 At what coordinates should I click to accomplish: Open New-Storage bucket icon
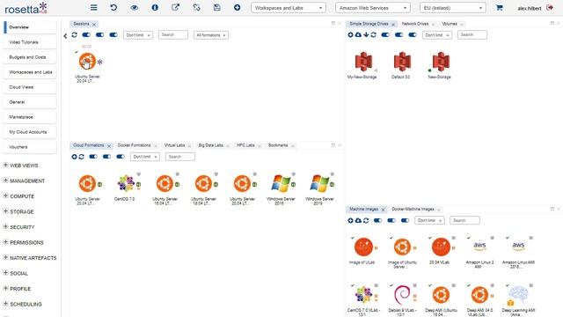pos(441,62)
